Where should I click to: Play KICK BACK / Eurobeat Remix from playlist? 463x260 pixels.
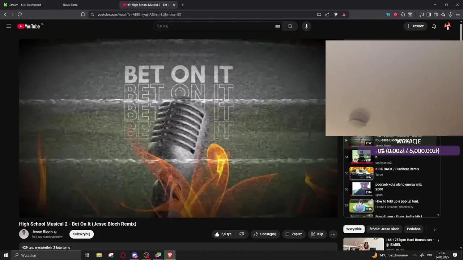[392, 173]
